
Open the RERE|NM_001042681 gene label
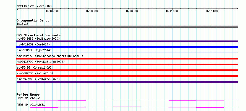pyautogui.click(x=31, y=105)
